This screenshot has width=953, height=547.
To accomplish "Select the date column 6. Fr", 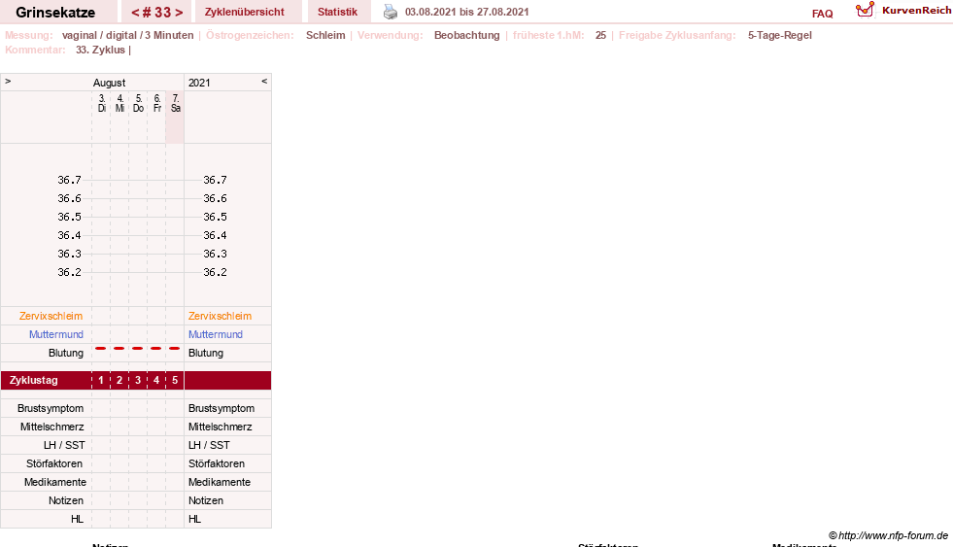I will (156, 103).
